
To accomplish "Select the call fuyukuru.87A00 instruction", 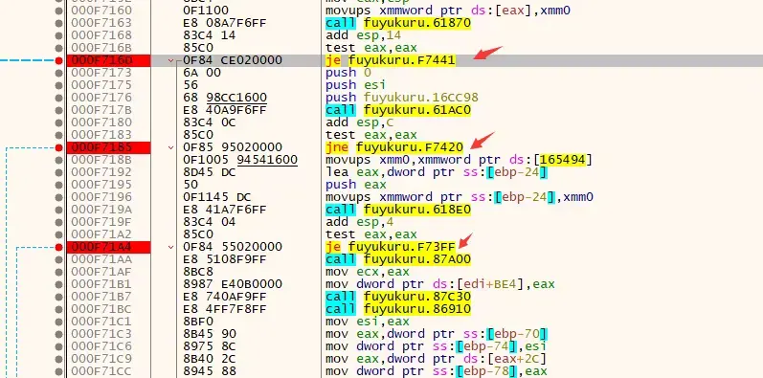I will tap(398, 259).
